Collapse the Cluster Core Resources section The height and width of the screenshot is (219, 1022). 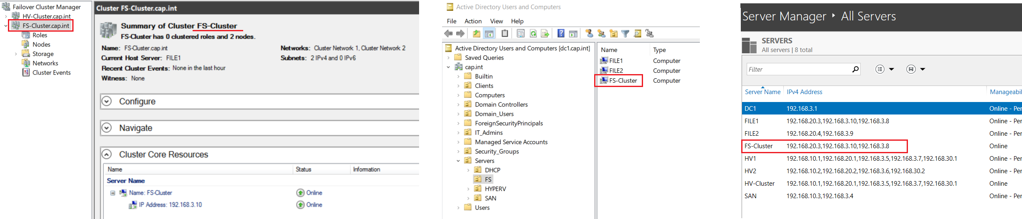[x=107, y=154]
